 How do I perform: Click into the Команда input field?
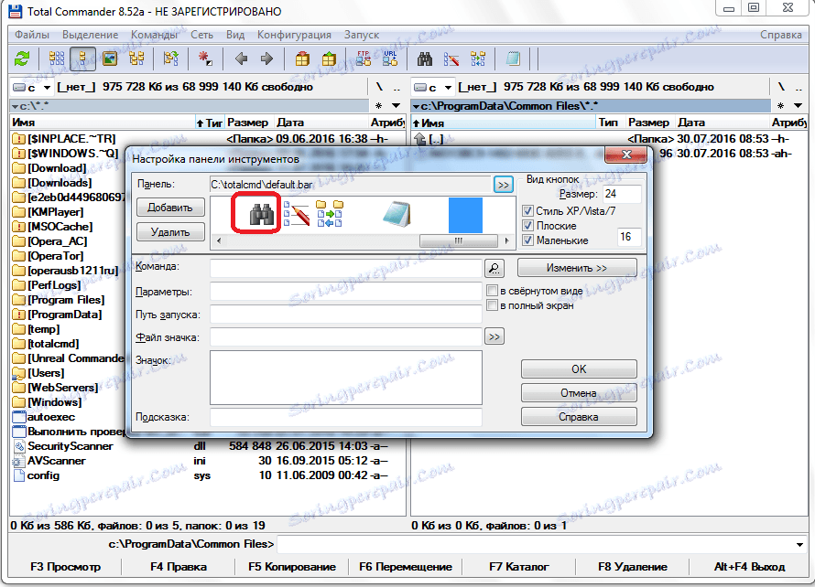[346, 268]
